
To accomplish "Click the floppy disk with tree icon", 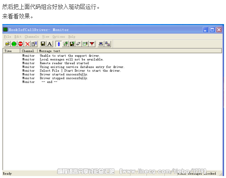I will point(72,44).
